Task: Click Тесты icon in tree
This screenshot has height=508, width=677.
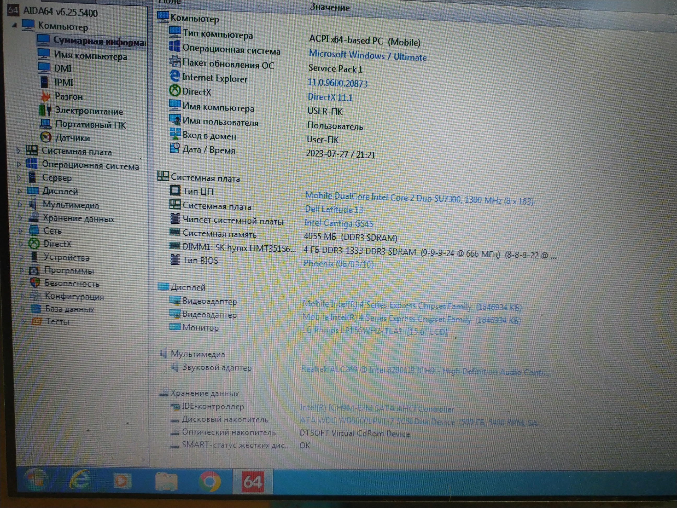Action: coord(37,321)
